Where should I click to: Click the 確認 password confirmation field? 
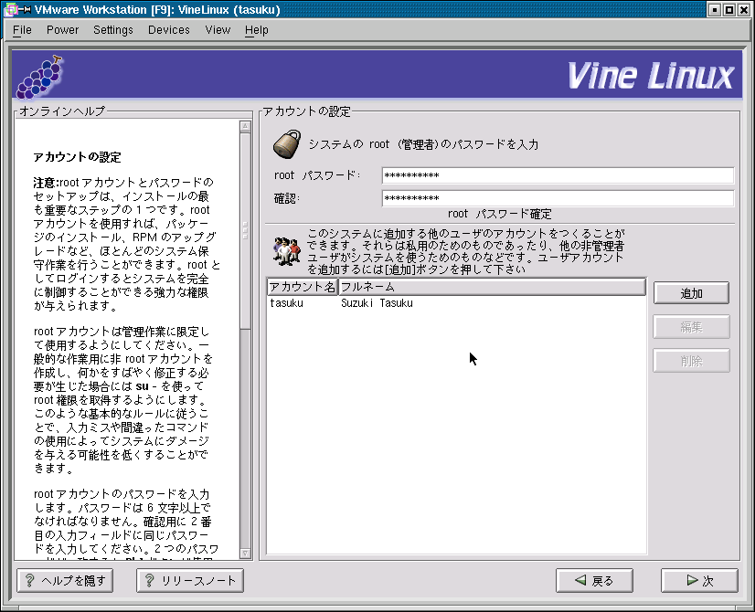558,198
